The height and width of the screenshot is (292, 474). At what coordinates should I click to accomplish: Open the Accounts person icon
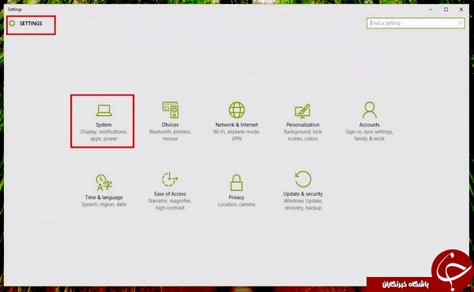coord(370,110)
